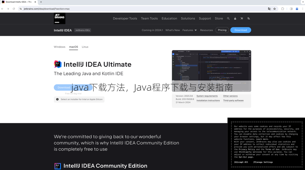Click the browser address bar URL
This screenshot has width=305, height=170.
(47, 9)
